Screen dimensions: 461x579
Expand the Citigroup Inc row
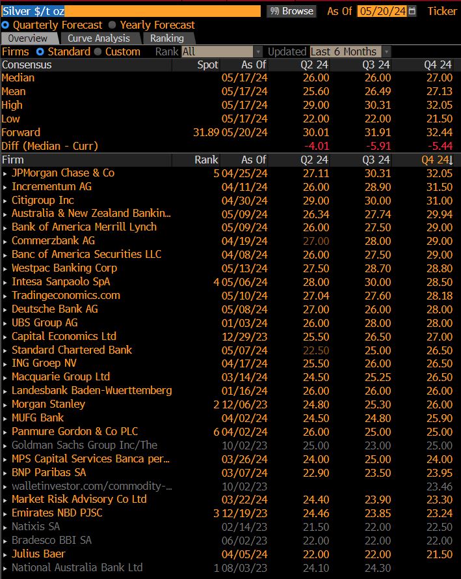5,201
